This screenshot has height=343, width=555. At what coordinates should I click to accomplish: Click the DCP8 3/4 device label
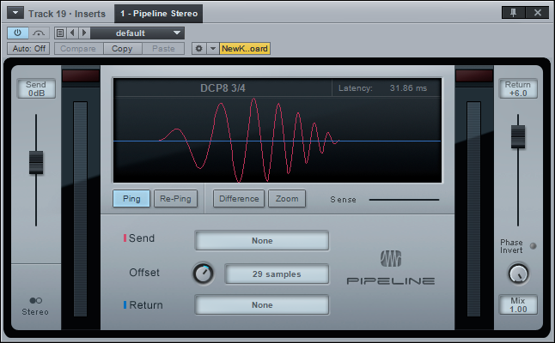point(223,88)
